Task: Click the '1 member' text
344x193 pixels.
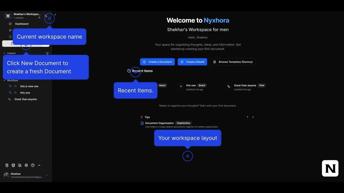Action: pos(19,18)
